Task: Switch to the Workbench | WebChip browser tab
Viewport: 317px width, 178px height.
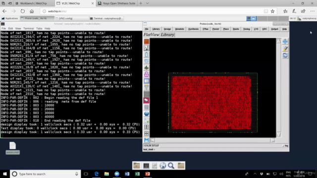Action: coord(34,3)
